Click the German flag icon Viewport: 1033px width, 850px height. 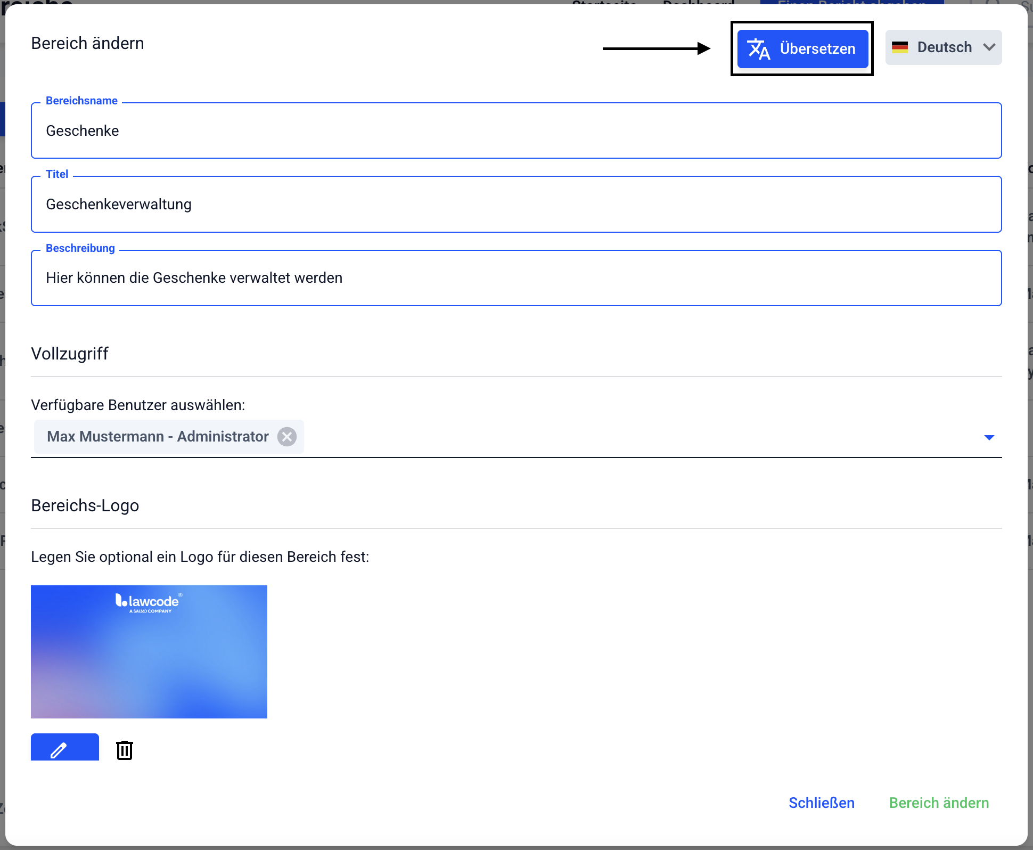pos(900,47)
